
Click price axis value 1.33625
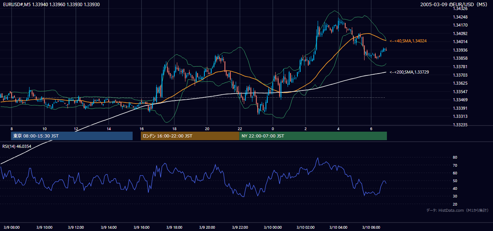tap(460, 83)
